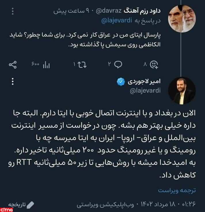
Task: Click the repost icon on the reply
Action: coord(82,65)
